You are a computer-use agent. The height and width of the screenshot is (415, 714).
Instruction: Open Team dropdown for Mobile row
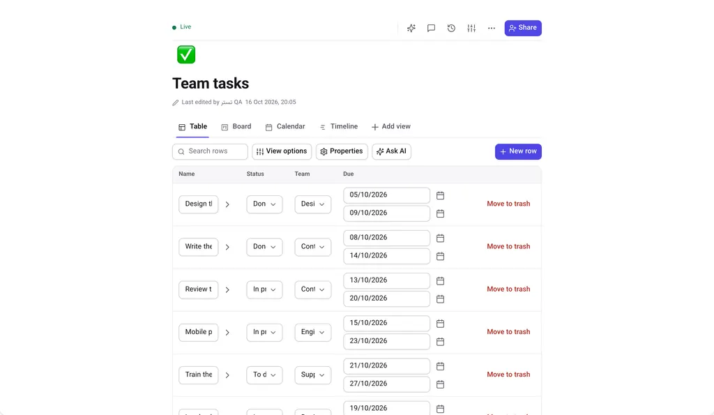(x=313, y=333)
